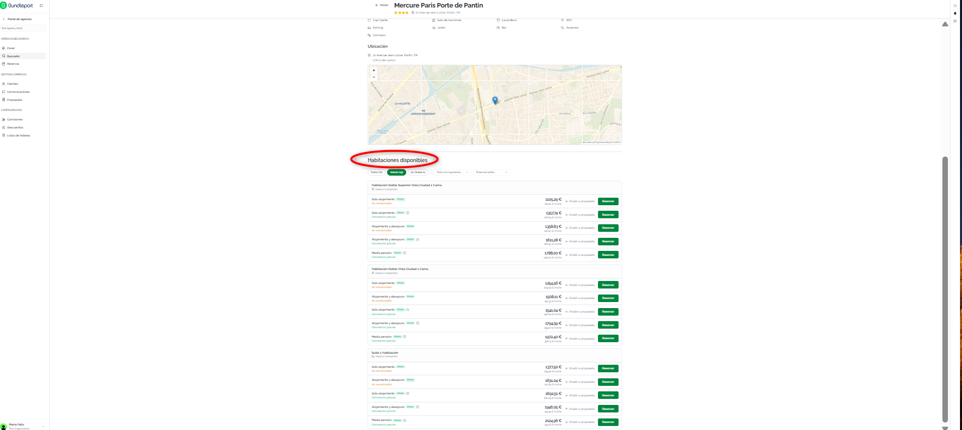Add the 1541,04 € rate to proposal
962x430 pixels.
click(580, 312)
